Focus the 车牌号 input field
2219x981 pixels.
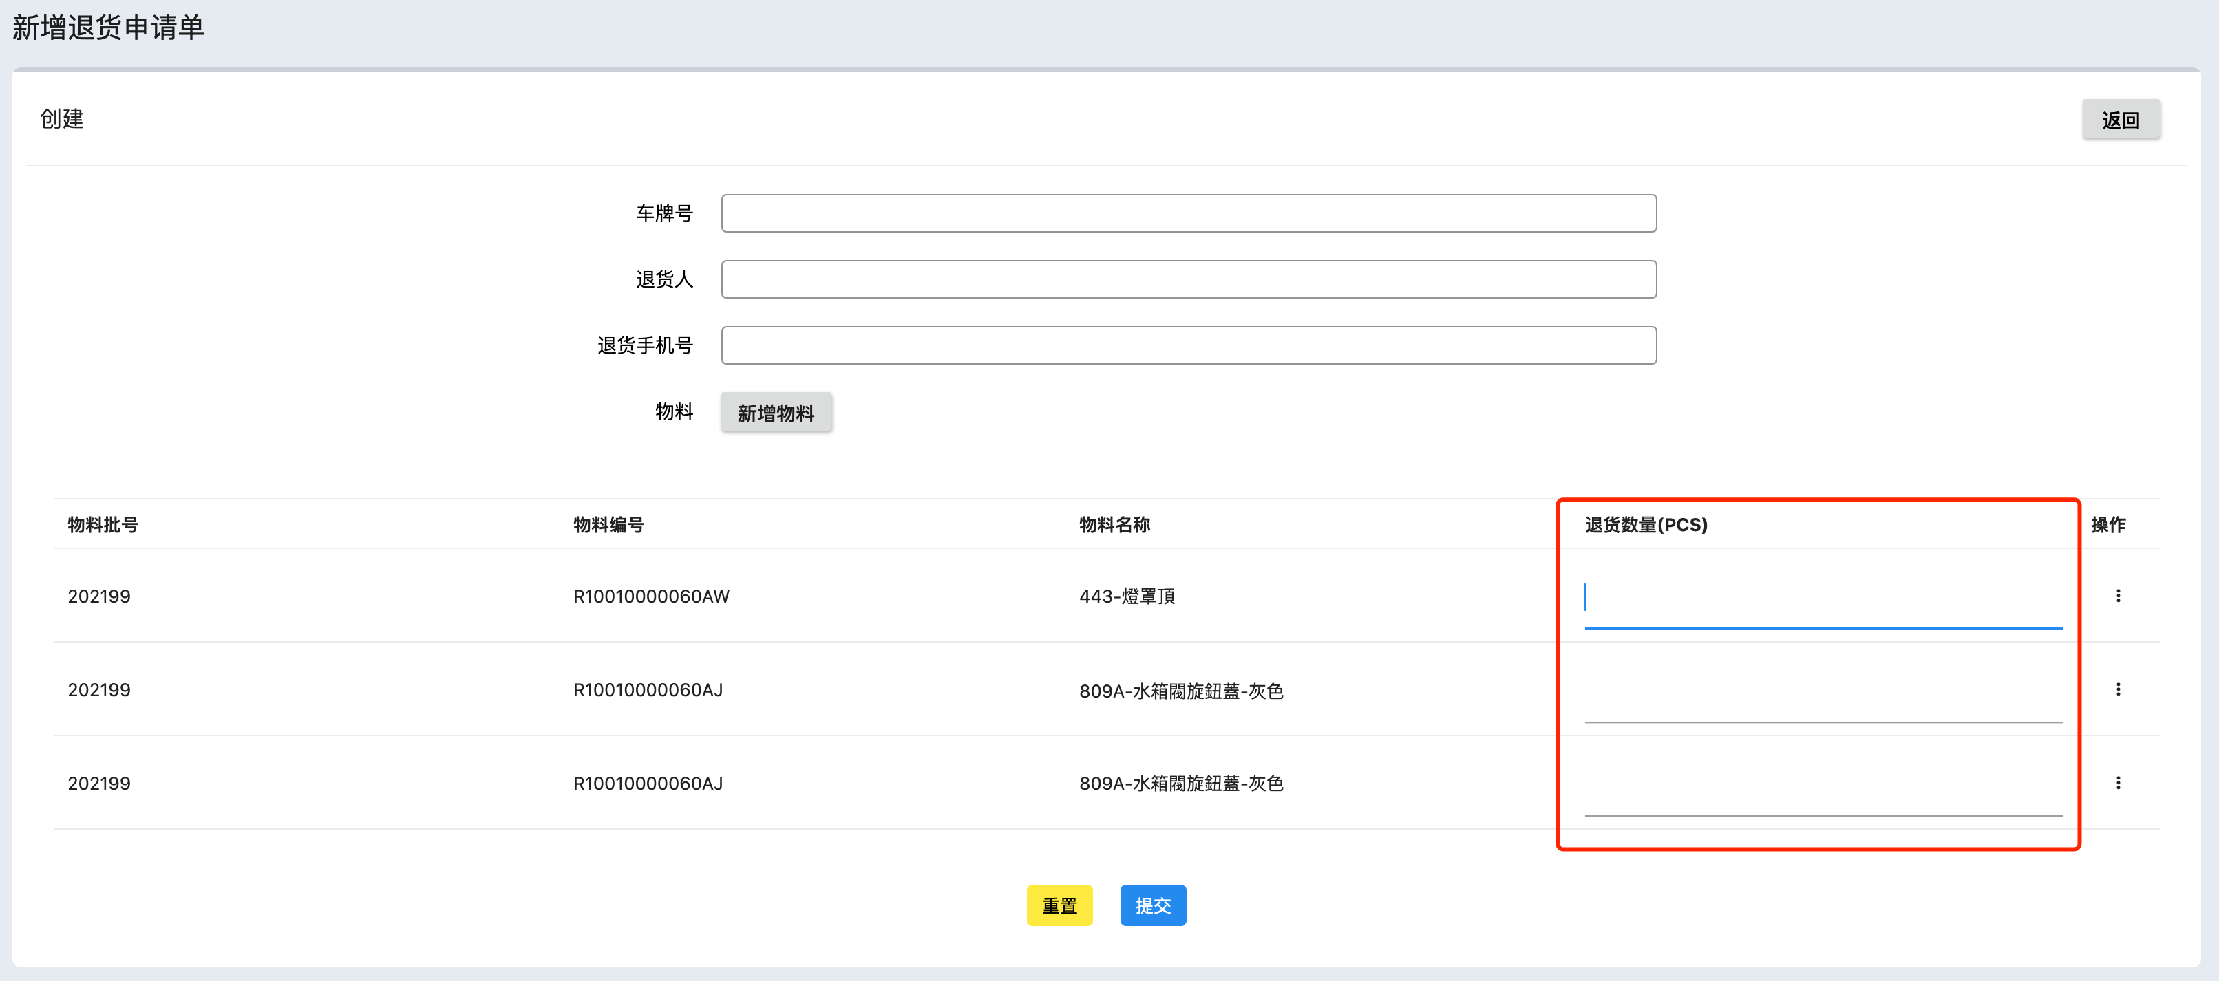coord(1188,213)
